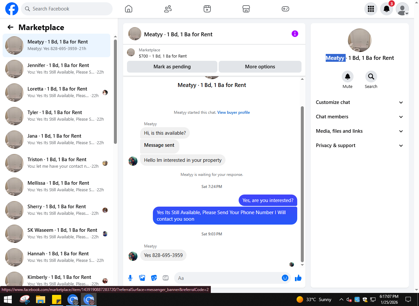Open Hannah's rental conversation
Image resolution: width=419 pixels, height=306 pixels.
tap(56, 257)
